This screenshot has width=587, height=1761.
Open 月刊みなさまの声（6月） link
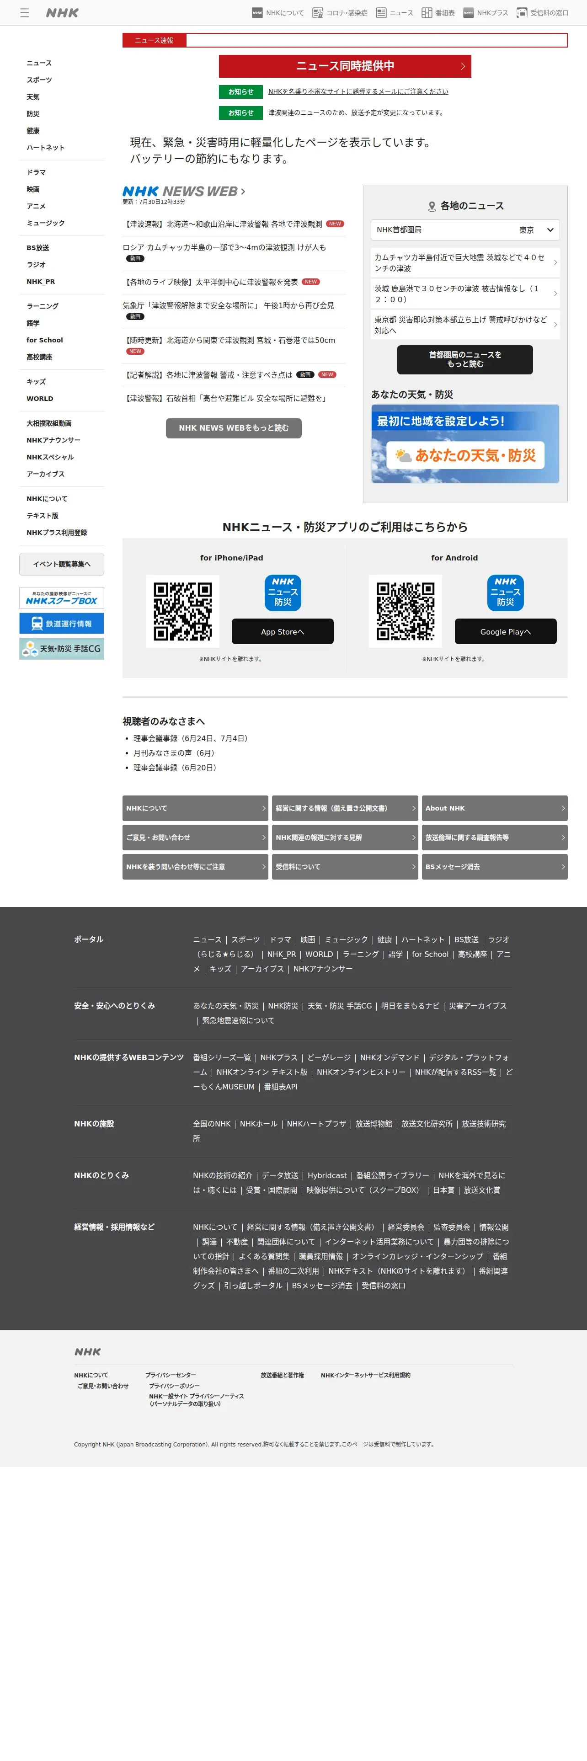pos(176,752)
